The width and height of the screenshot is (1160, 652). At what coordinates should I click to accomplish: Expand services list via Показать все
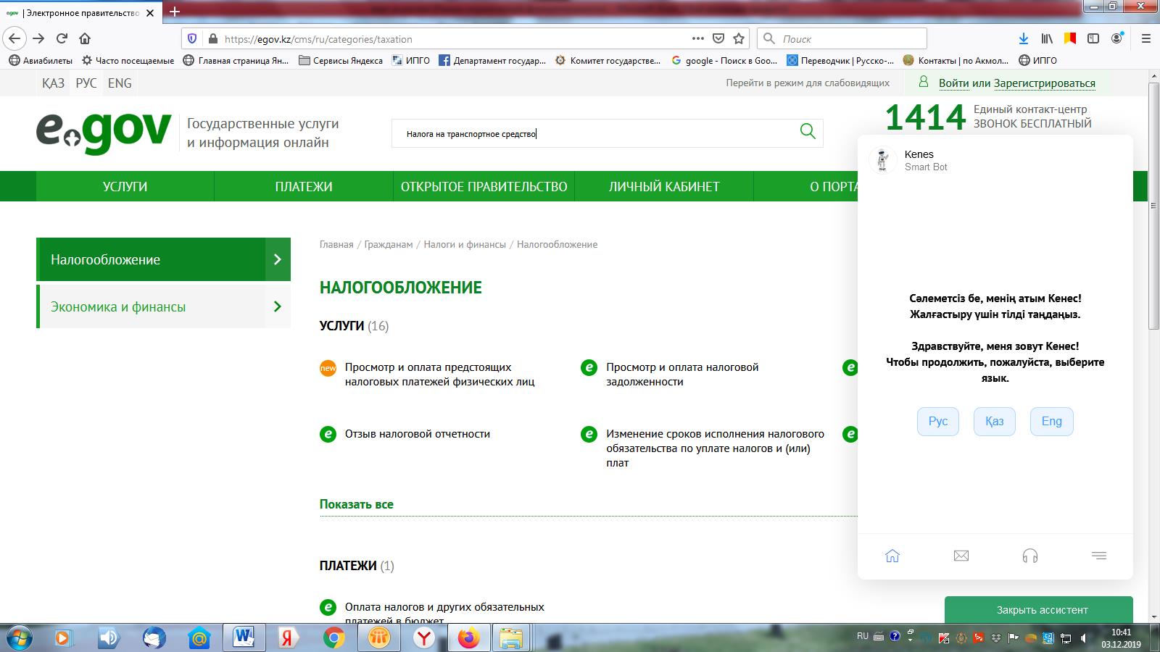pos(356,504)
